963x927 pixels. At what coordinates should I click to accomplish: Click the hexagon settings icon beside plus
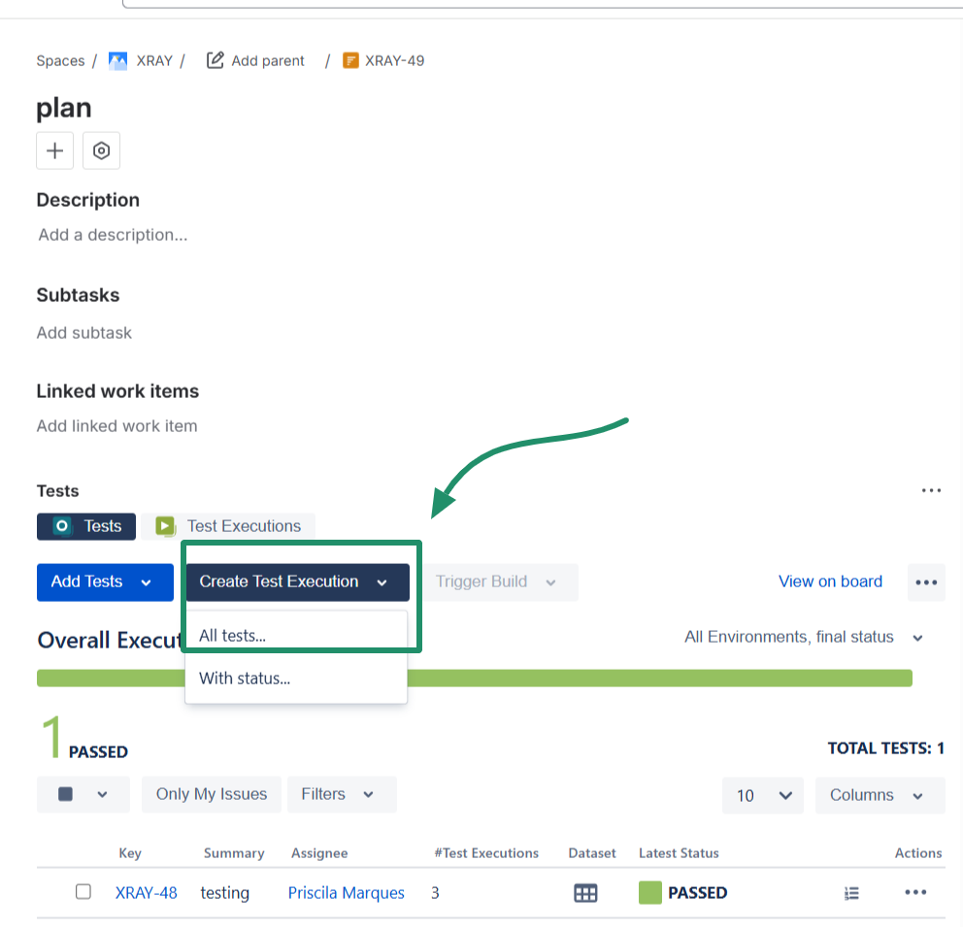point(101,151)
